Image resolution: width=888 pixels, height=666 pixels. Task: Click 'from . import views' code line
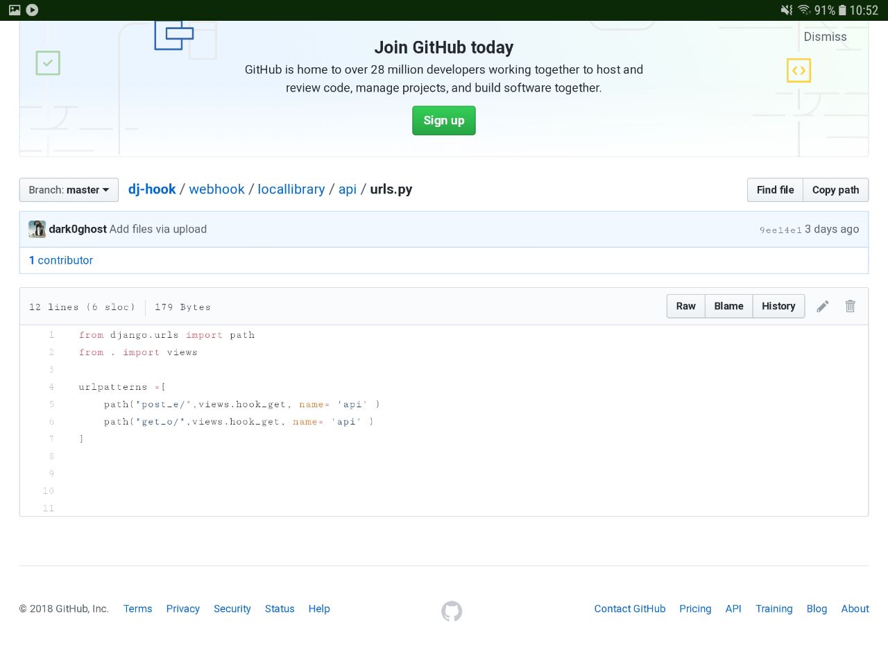pyautogui.click(x=138, y=352)
